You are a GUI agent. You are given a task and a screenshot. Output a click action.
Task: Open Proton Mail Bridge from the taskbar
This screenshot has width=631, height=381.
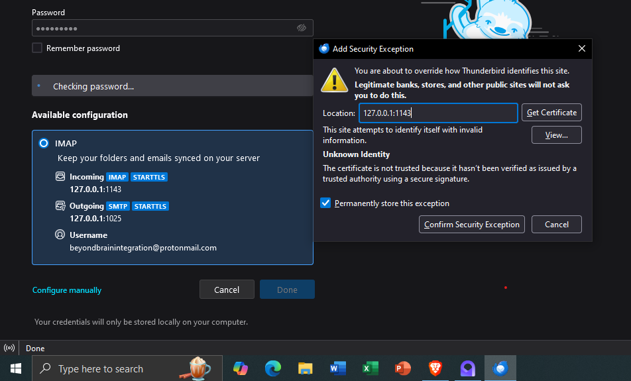(x=468, y=368)
